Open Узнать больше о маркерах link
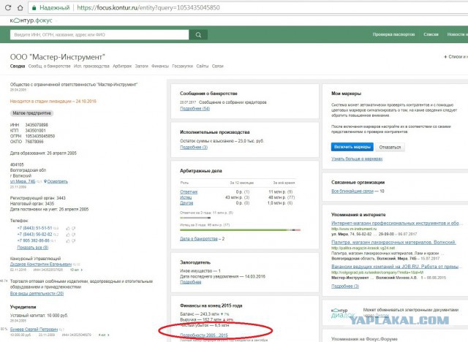Screen dimensions: 468x342 point(357,159)
